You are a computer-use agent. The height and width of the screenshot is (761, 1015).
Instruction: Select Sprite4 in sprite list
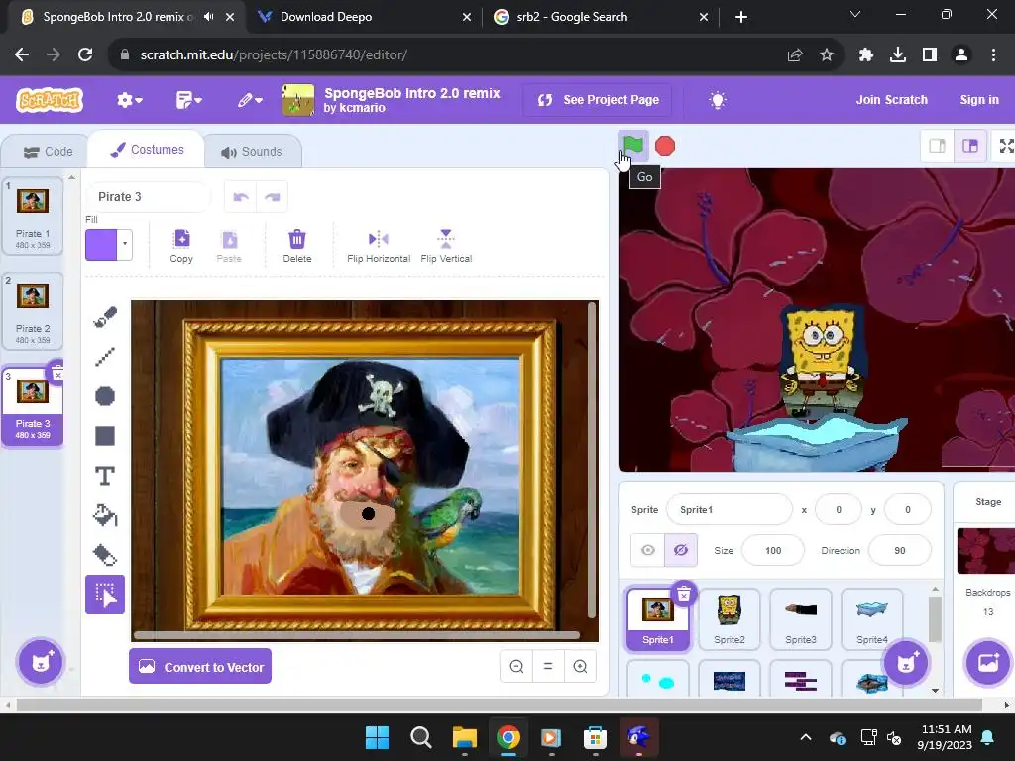coord(872,619)
